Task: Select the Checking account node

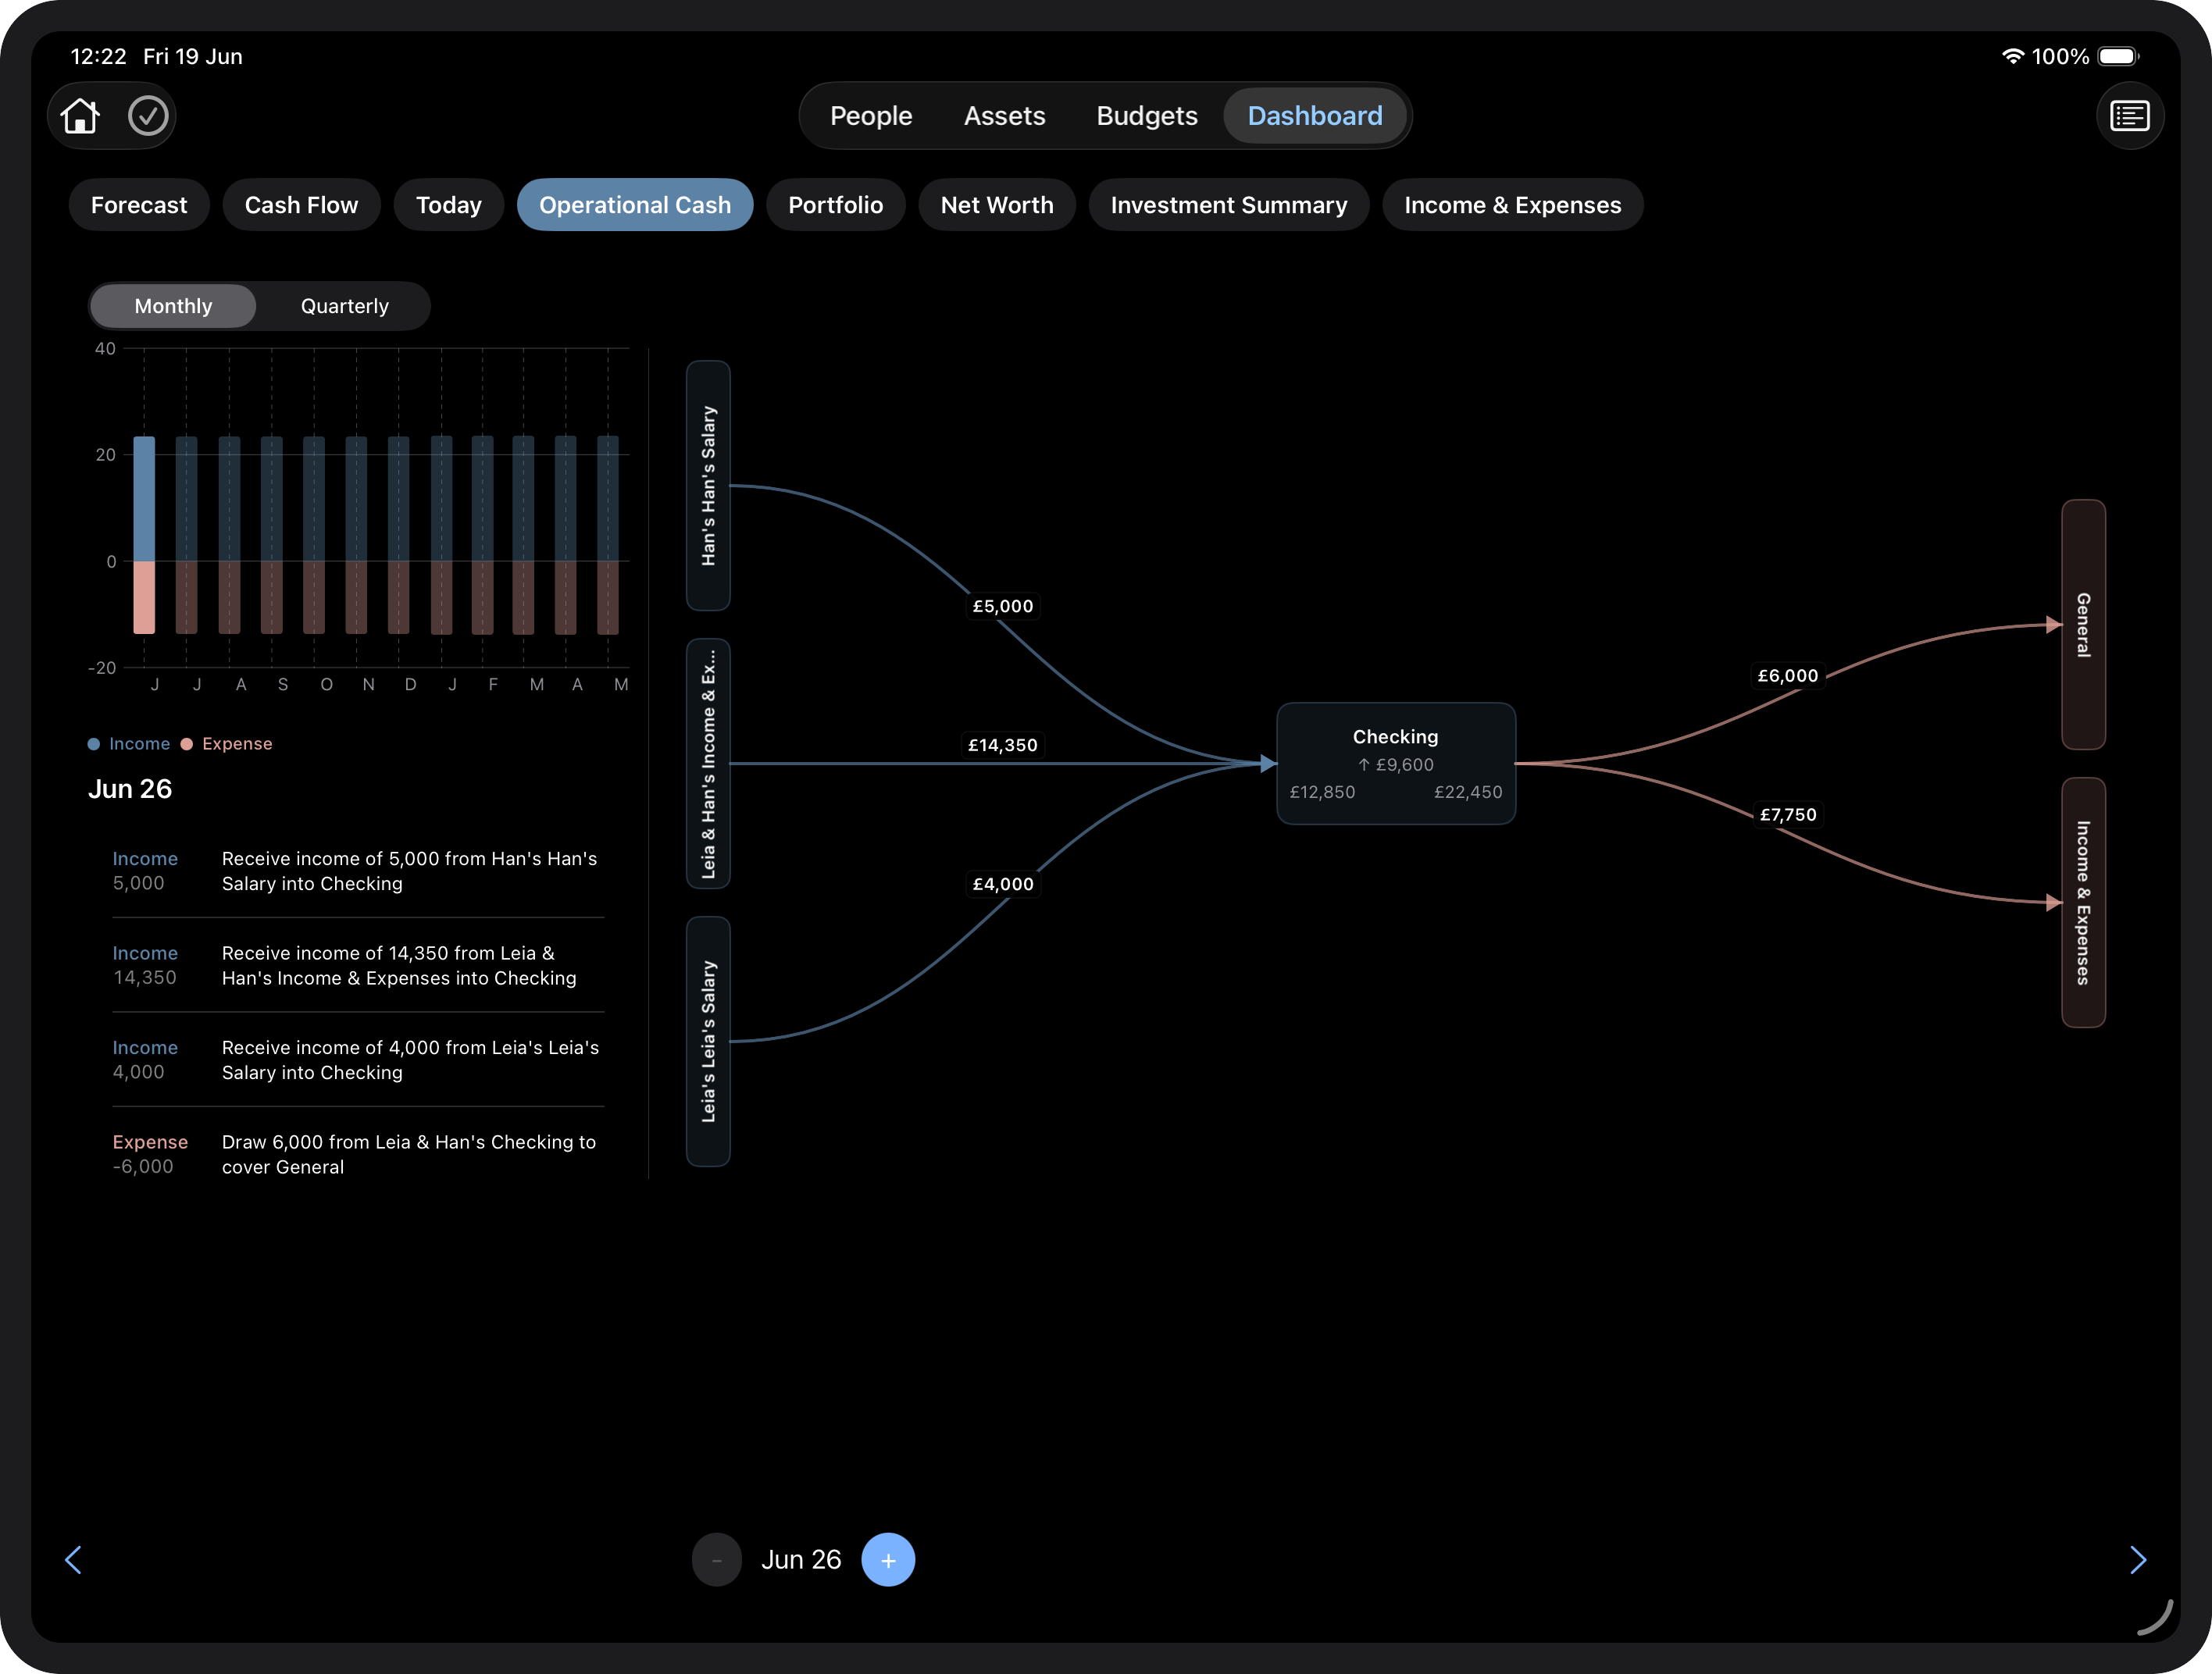Action: coord(1395,764)
